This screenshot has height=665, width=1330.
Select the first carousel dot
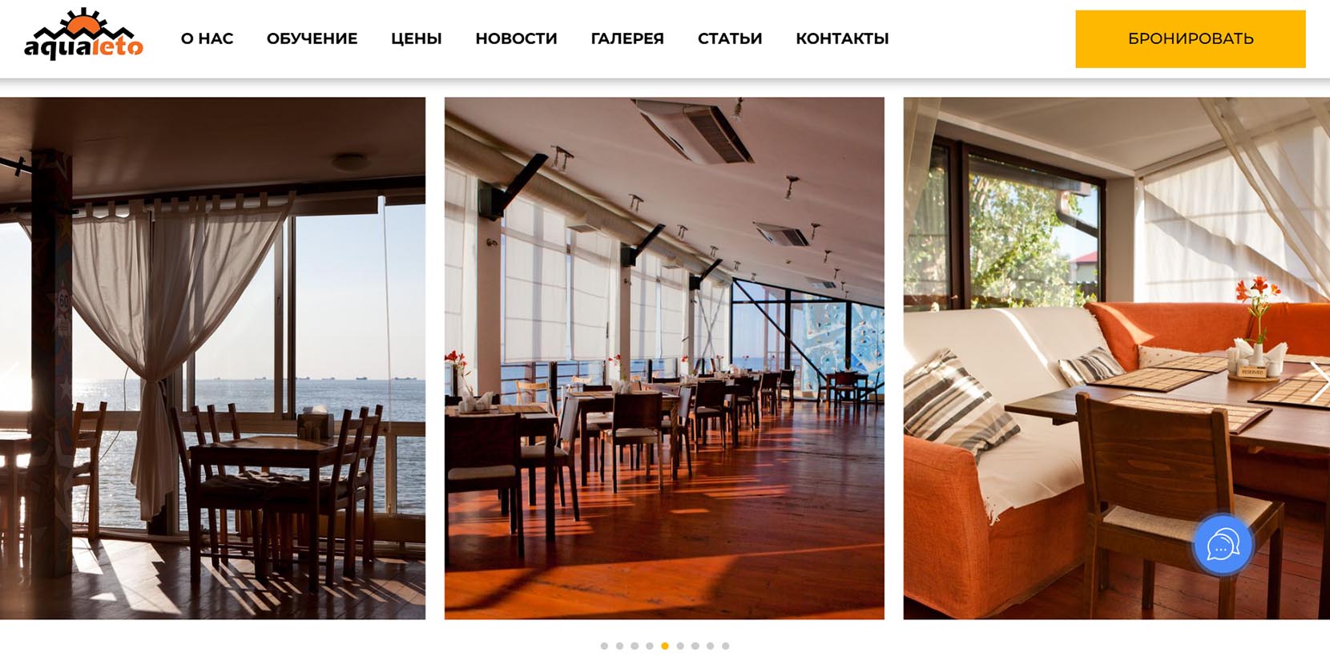(604, 646)
